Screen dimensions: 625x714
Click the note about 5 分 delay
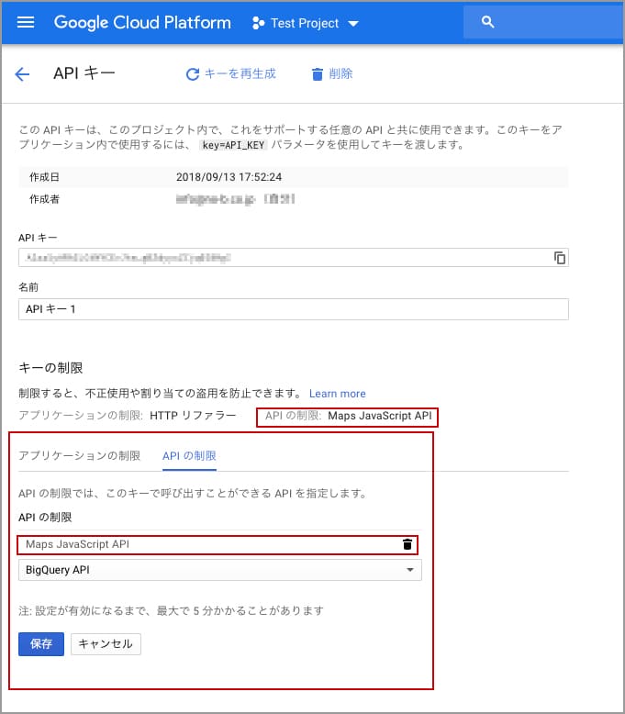point(171,610)
